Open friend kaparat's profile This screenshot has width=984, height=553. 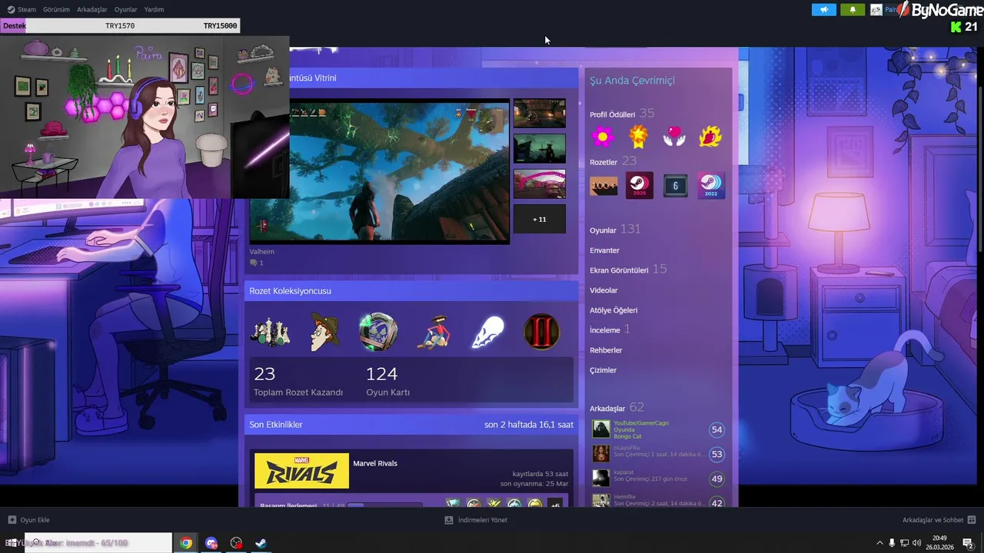tap(623, 472)
